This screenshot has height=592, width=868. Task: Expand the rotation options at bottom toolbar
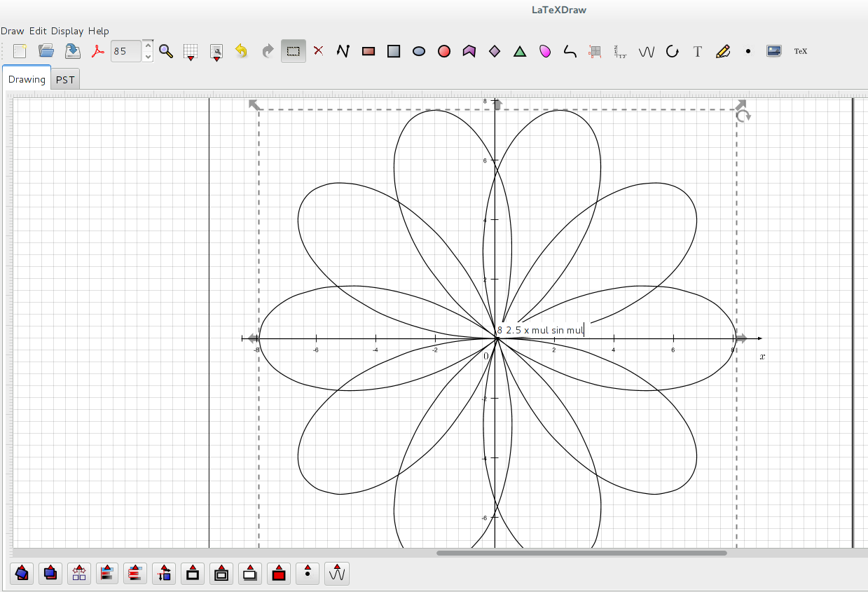pos(22,574)
